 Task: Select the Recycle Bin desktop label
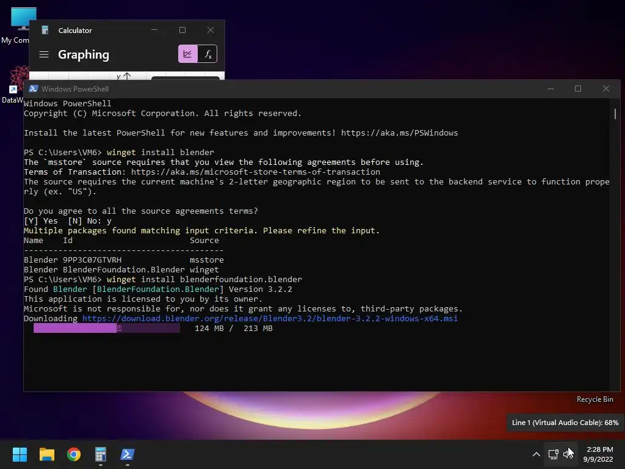coord(594,399)
